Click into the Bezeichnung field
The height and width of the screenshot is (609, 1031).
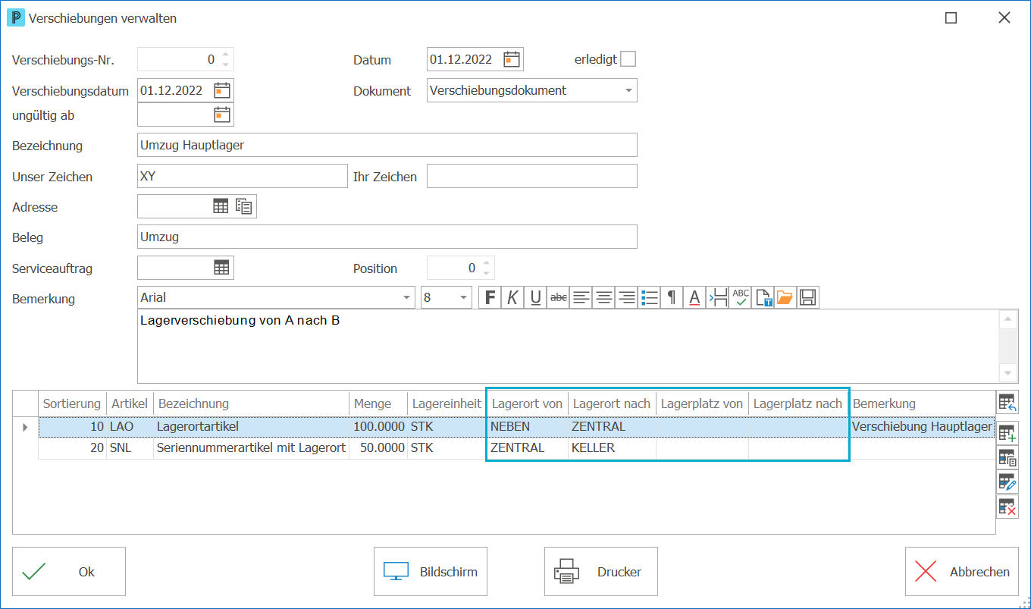(x=387, y=145)
